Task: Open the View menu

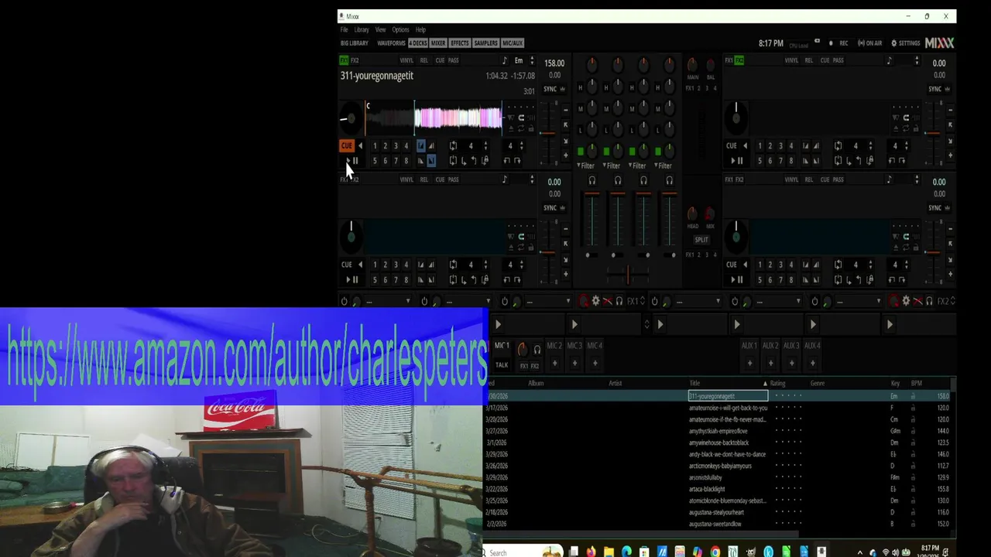Action: click(380, 29)
